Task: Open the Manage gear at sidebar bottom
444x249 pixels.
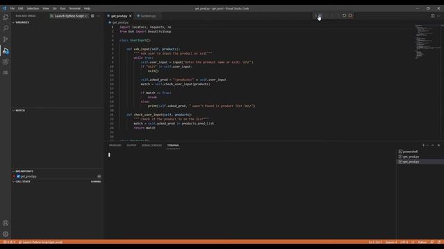Action: [x=6, y=234]
